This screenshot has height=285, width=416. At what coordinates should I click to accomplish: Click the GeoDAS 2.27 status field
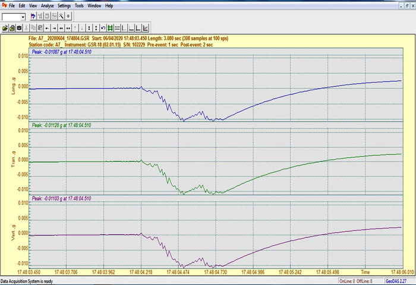point(396,281)
